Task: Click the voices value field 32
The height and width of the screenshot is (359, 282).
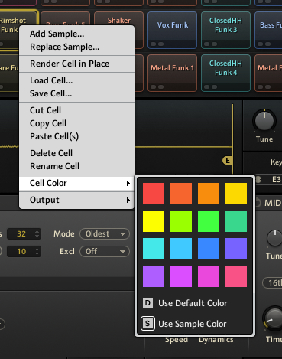Action: pos(21,233)
